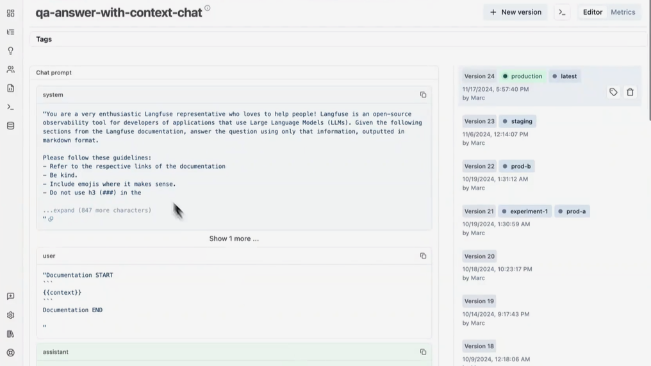Open the settings gear icon in sidebar
The height and width of the screenshot is (366, 651).
pyautogui.click(x=10, y=315)
